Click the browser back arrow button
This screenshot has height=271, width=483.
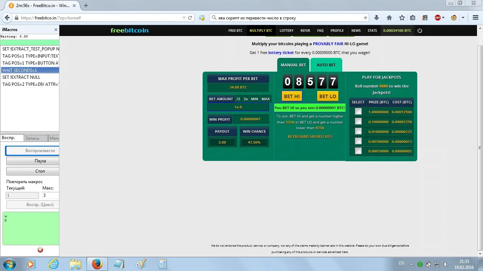click(x=7, y=18)
